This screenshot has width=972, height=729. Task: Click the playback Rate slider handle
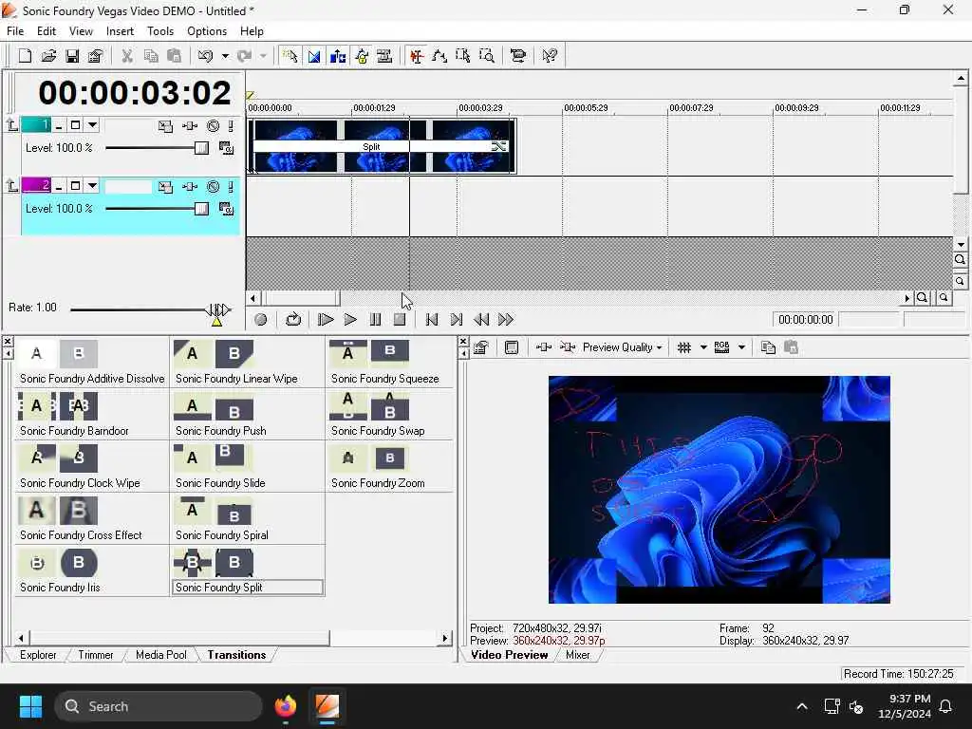pyautogui.click(x=217, y=309)
